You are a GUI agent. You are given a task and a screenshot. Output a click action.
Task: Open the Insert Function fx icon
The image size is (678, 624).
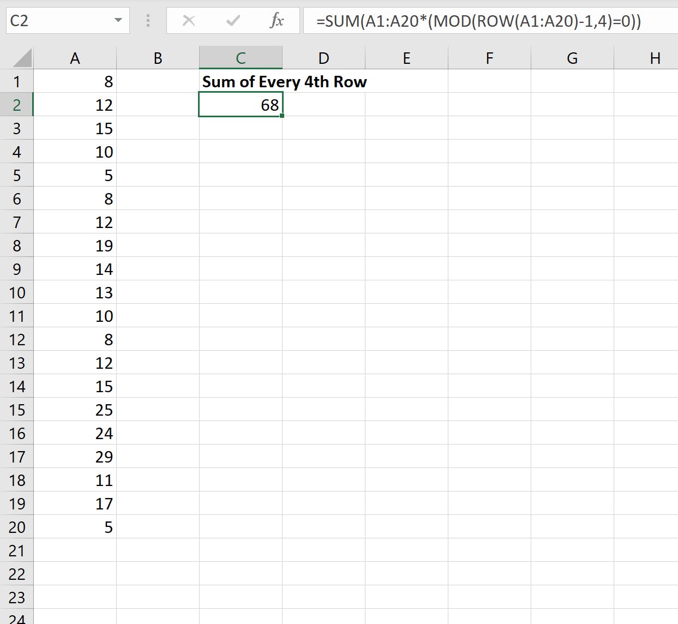277,21
